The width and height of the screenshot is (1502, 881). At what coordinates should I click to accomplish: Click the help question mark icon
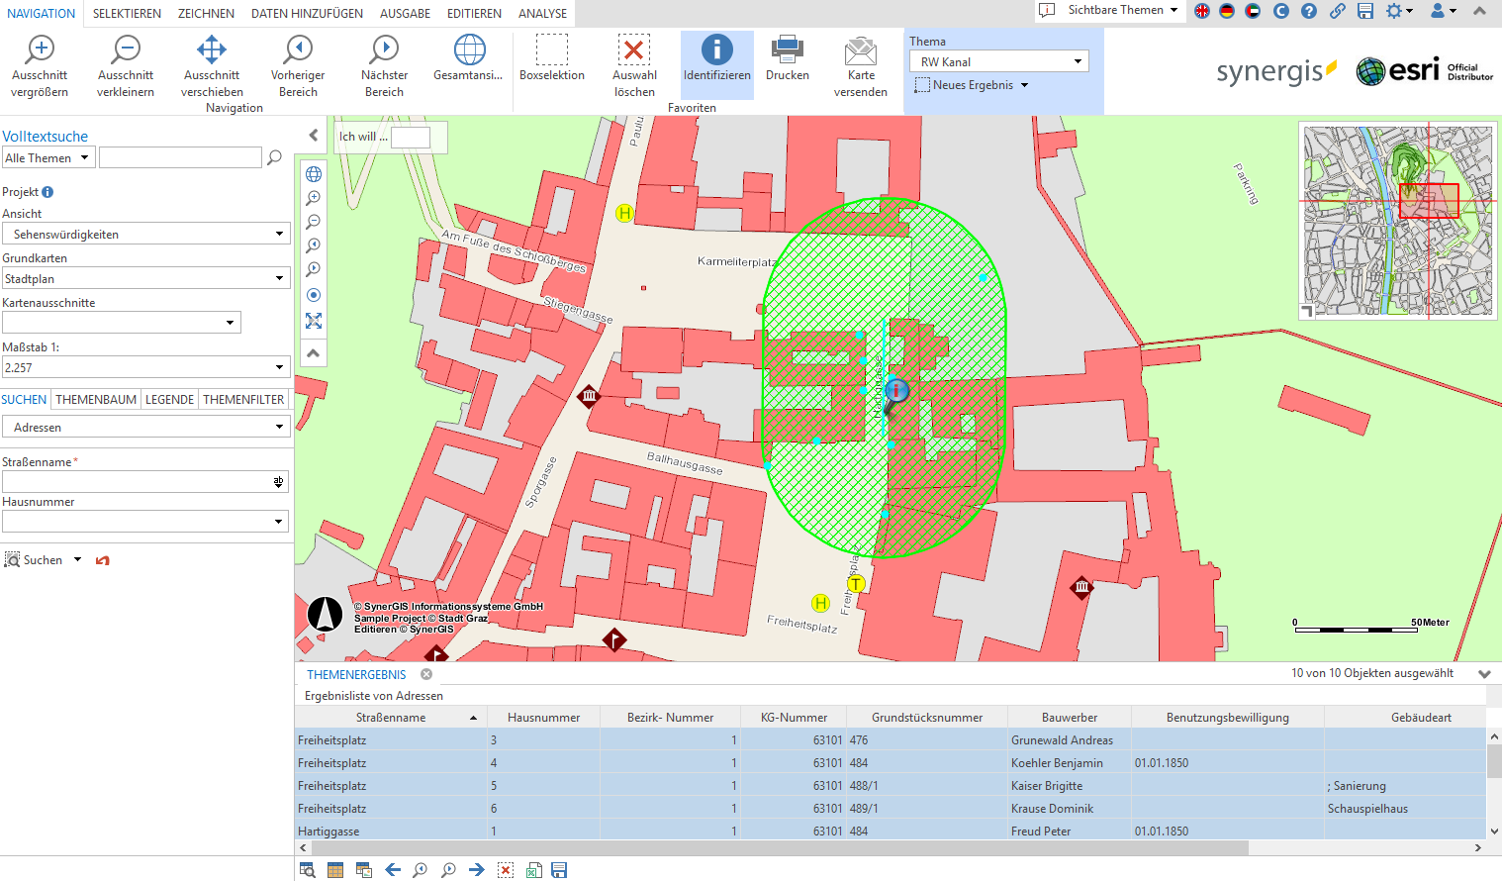(x=1309, y=11)
